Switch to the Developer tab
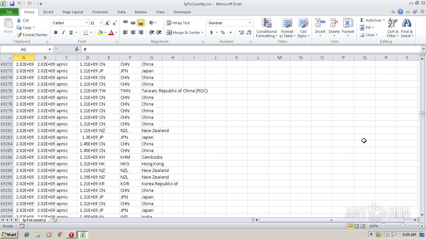Viewport: 426px width, 239px height. coord(182,12)
